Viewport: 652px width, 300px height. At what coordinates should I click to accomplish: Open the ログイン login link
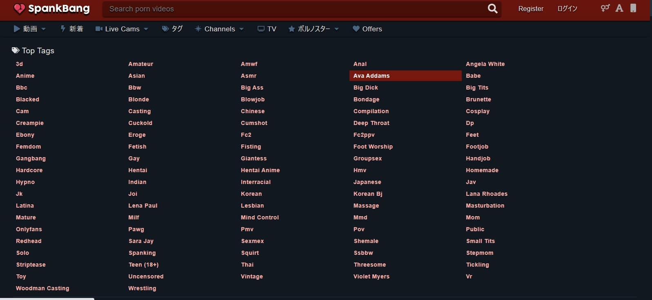click(567, 9)
